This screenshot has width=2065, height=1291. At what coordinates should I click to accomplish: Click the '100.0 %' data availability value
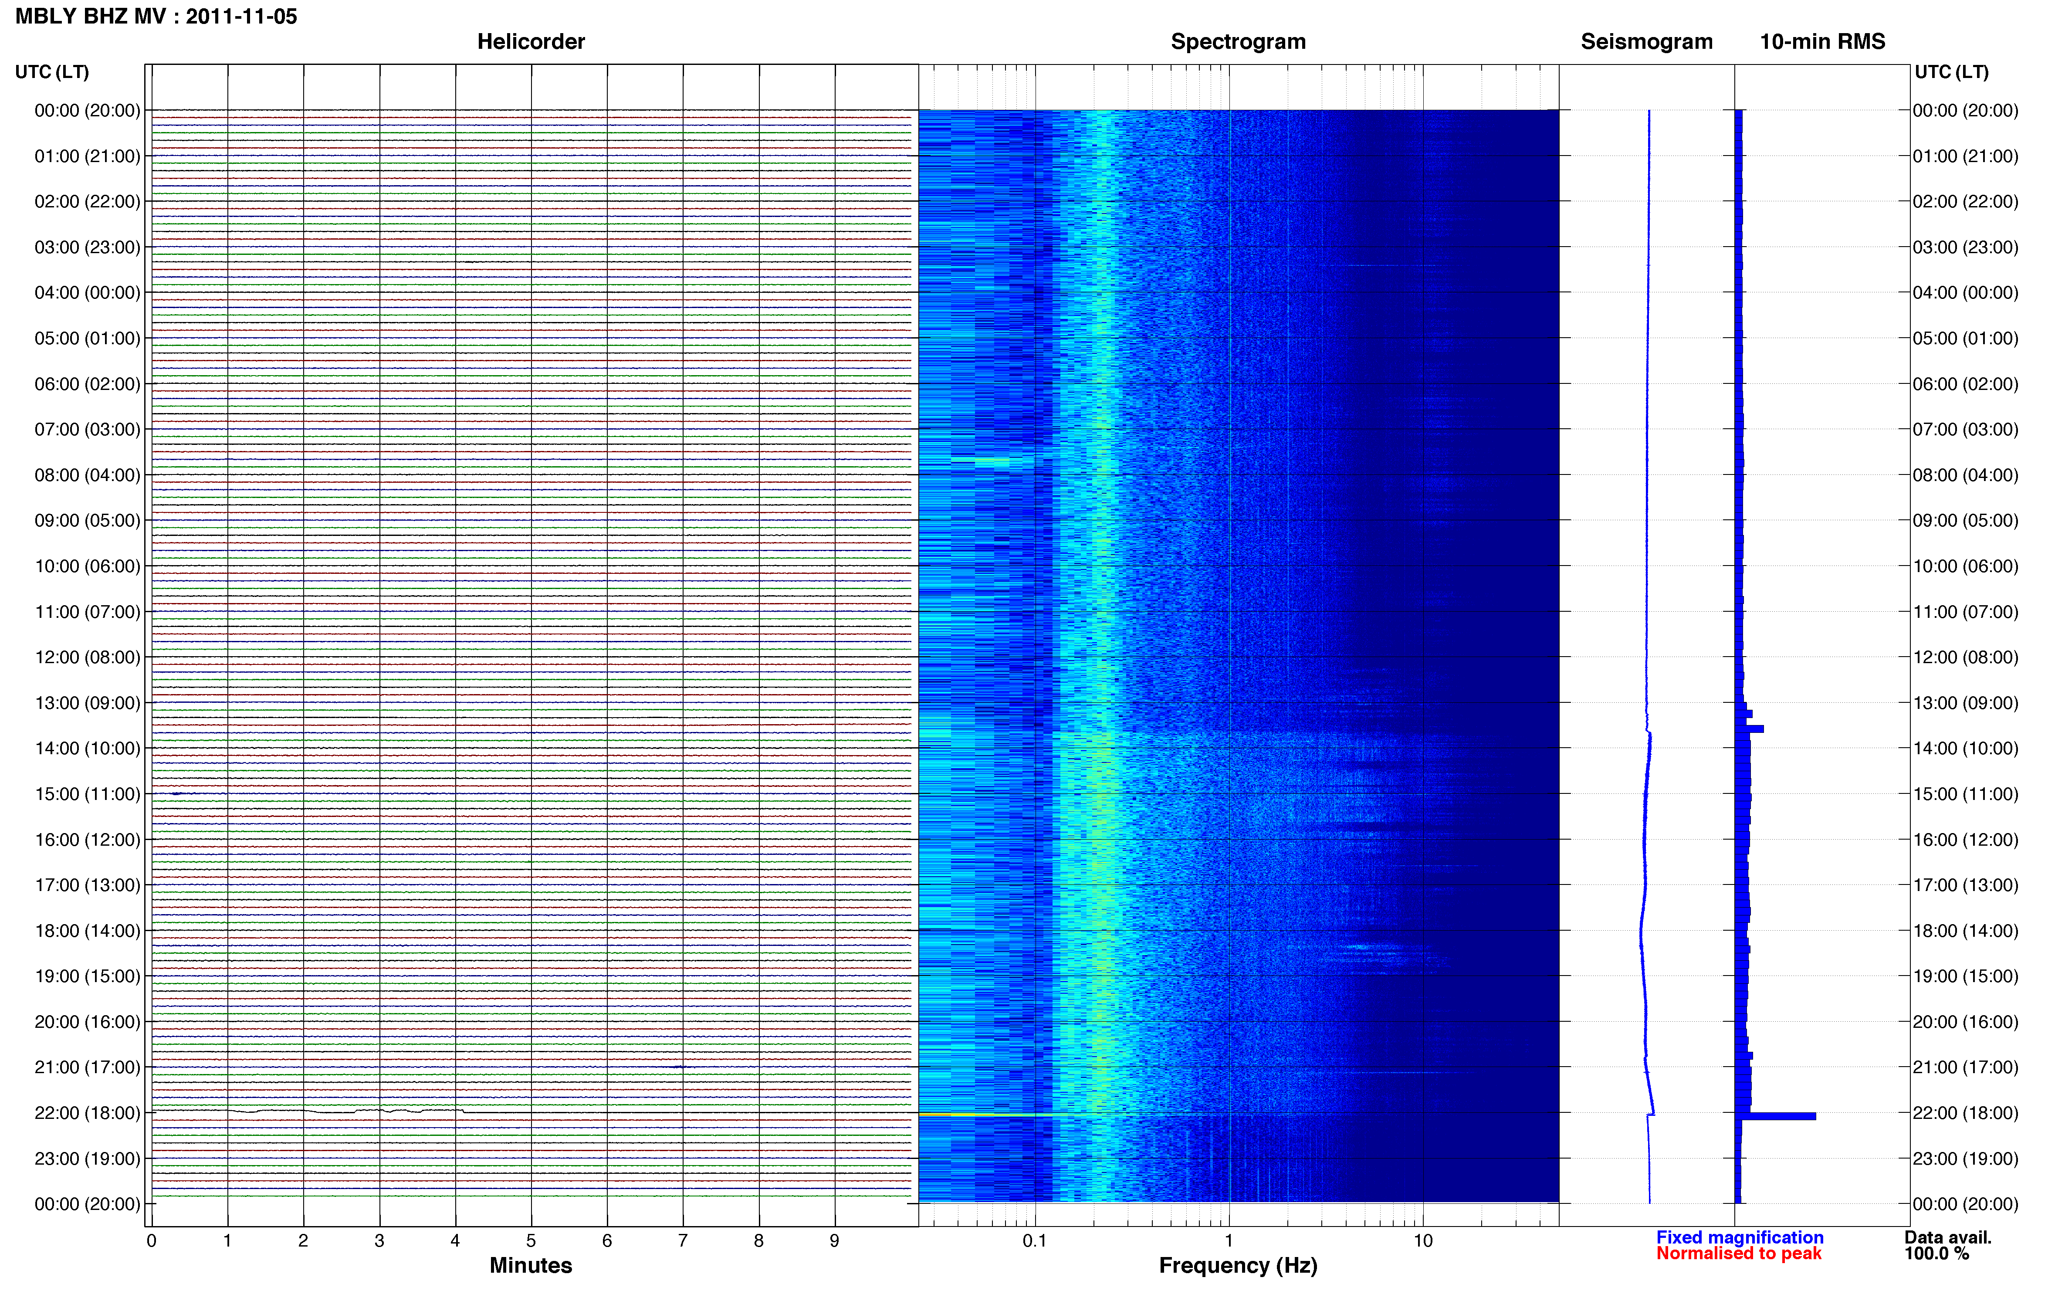[1937, 1254]
